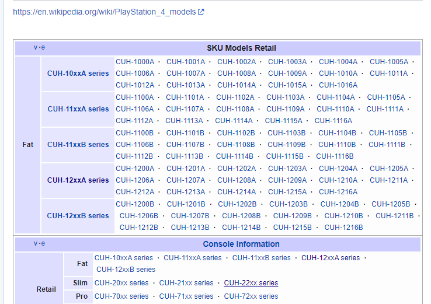Open the CUH-11xxA series group heading
Screen dimensions: 431x304
pos(78,109)
